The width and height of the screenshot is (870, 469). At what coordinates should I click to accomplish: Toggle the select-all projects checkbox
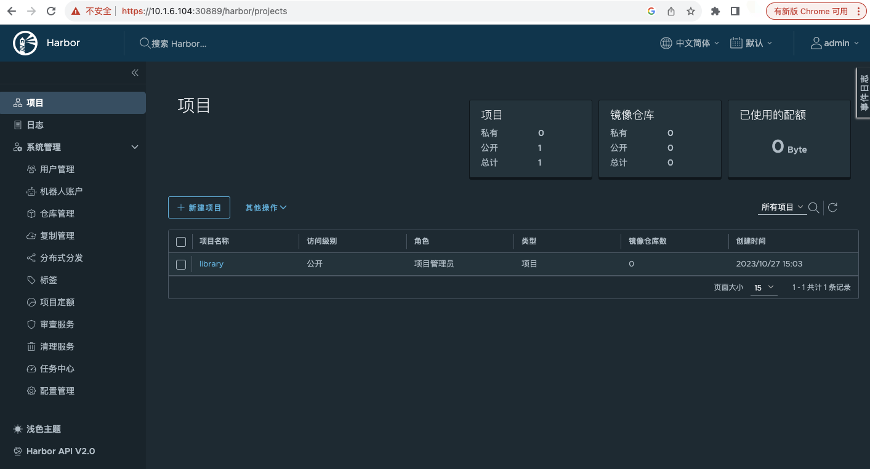(181, 242)
